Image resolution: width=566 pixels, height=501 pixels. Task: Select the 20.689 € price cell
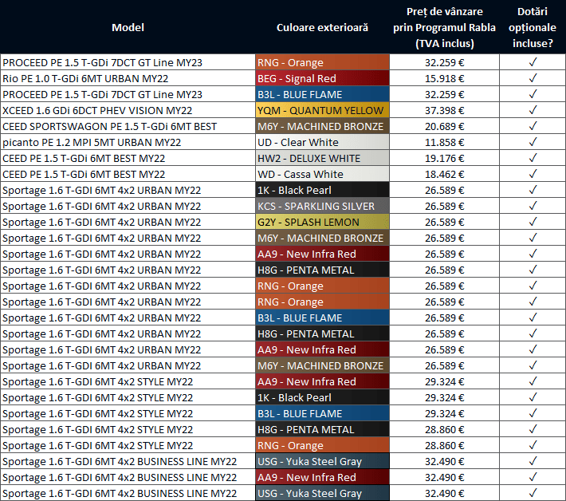tap(444, 126)
